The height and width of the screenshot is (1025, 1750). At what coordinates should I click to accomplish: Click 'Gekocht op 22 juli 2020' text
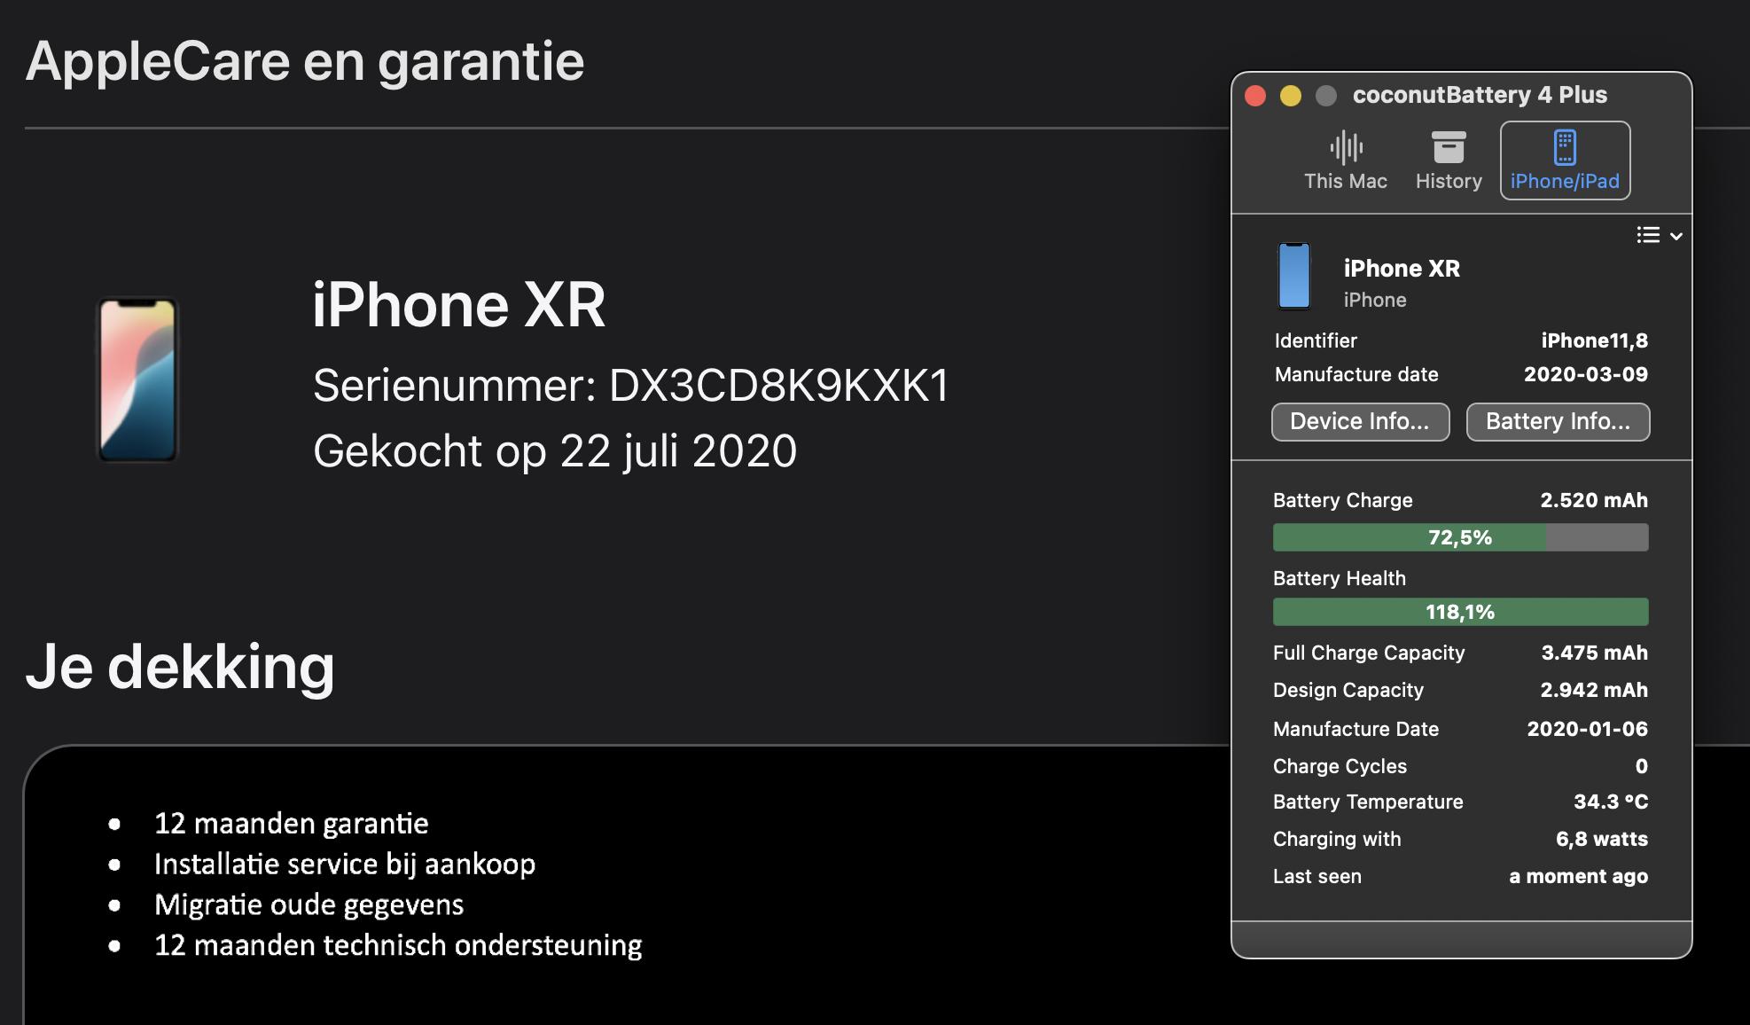(555, 451)
